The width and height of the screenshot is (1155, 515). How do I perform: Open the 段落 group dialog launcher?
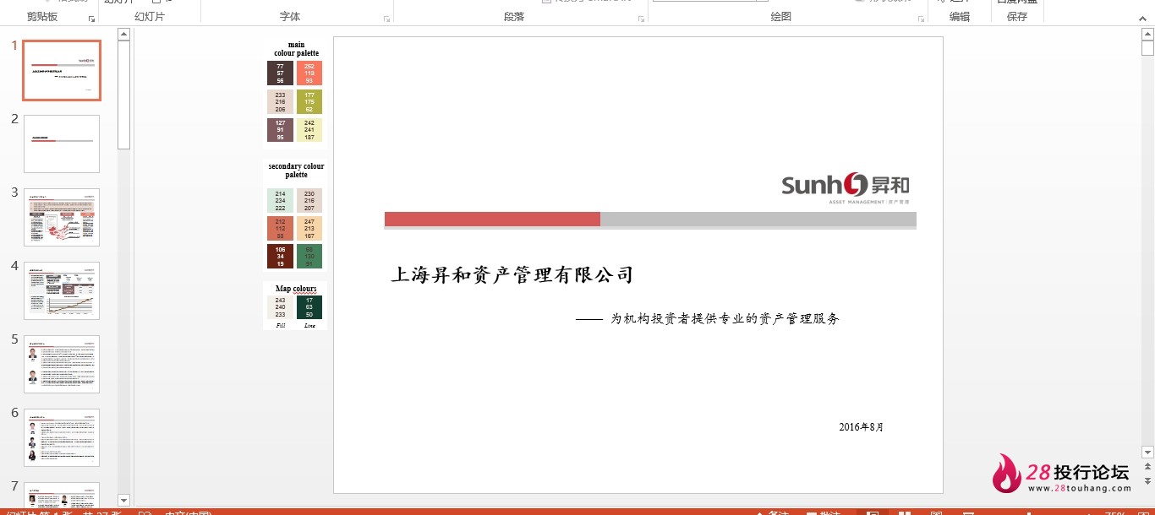642,19
